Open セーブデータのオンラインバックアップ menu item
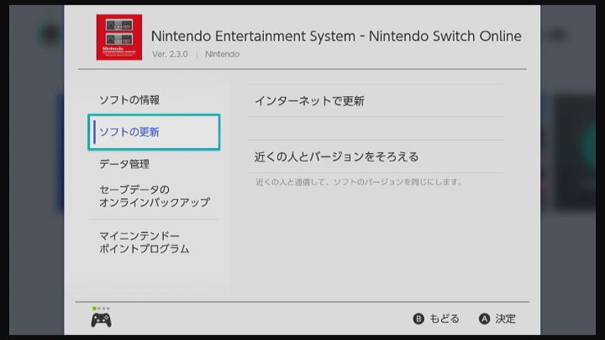Image resolution: width=605 pixels, height=340 pixels. (154, 196)
